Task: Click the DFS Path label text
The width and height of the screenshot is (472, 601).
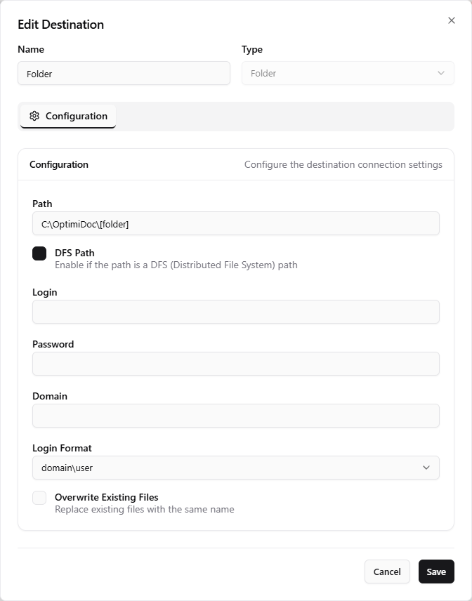Action: 74,253
